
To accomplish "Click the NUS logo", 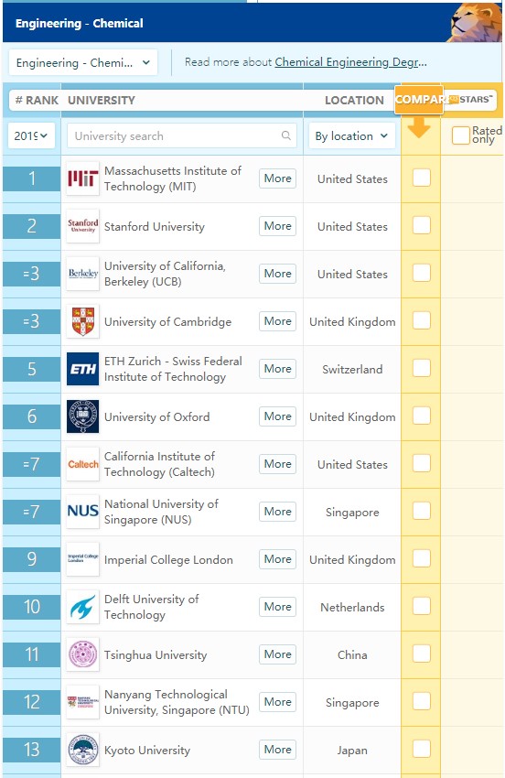I will pyautogui.click(x=83, y=512).
